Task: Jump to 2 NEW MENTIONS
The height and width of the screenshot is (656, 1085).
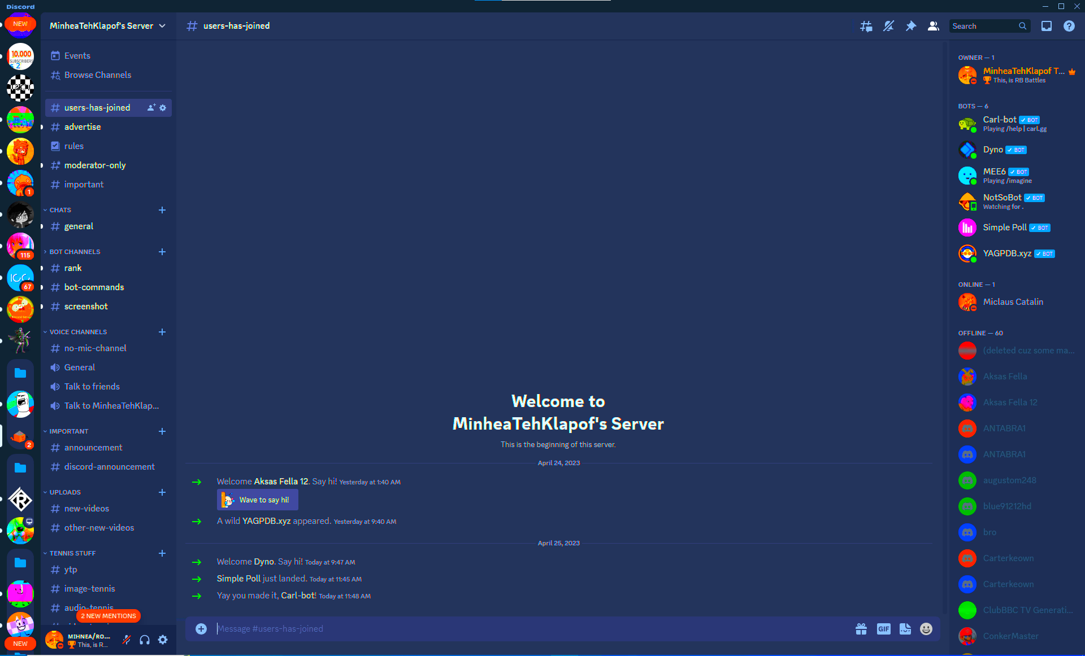Action: coord(108,616)
